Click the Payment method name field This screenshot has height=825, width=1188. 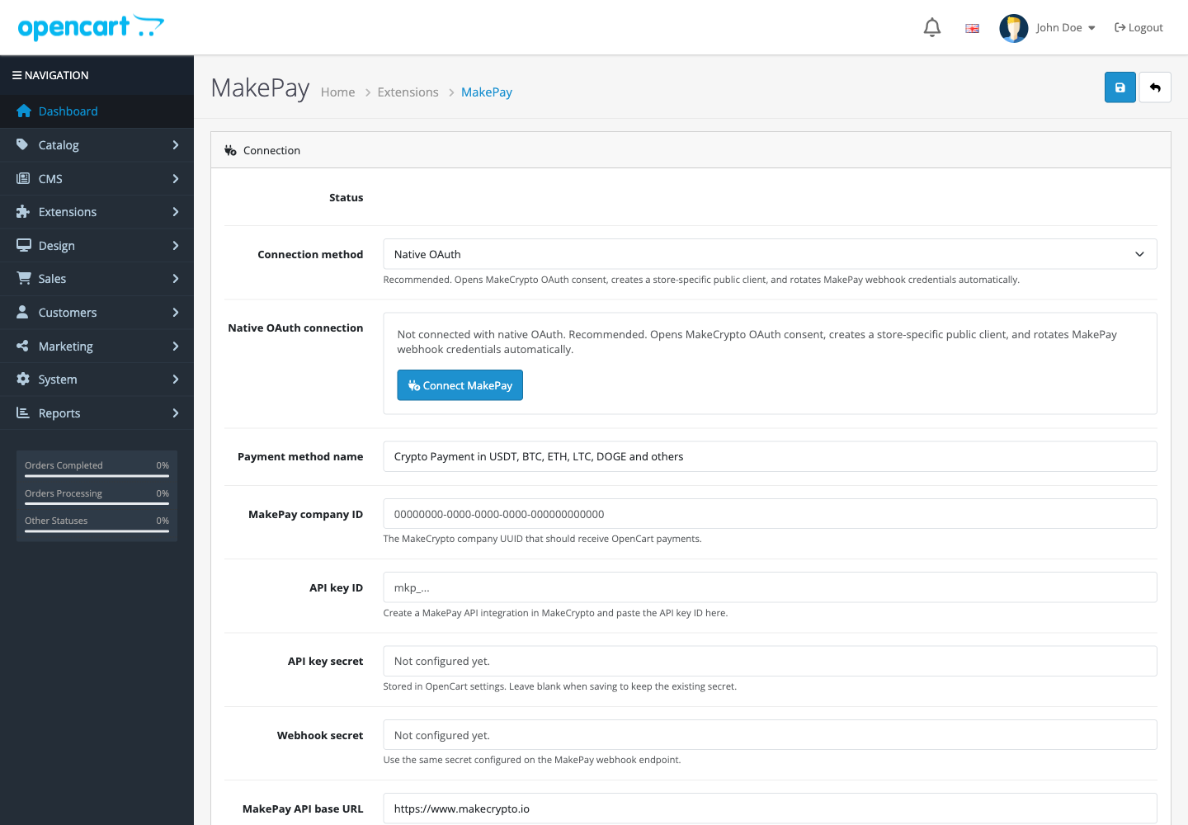coord(770,456)
